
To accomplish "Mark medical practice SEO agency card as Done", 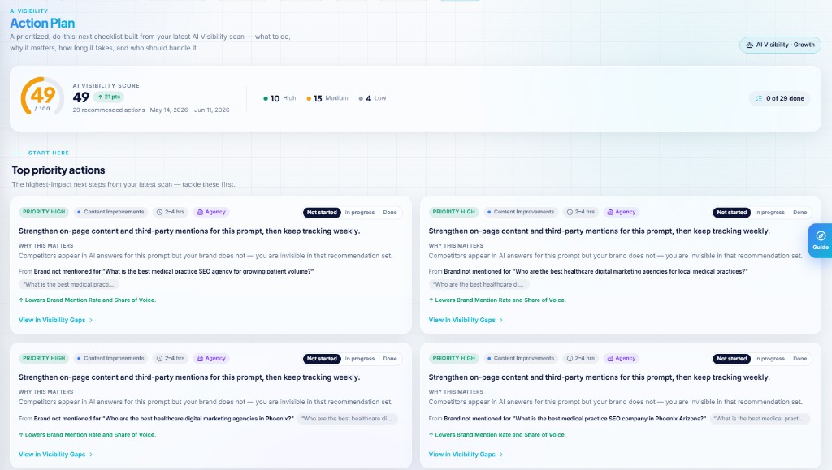I will click(x=390, y=213).
